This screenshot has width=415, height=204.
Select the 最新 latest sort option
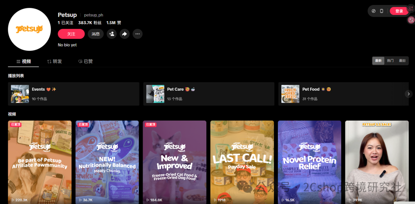[378, 61]
